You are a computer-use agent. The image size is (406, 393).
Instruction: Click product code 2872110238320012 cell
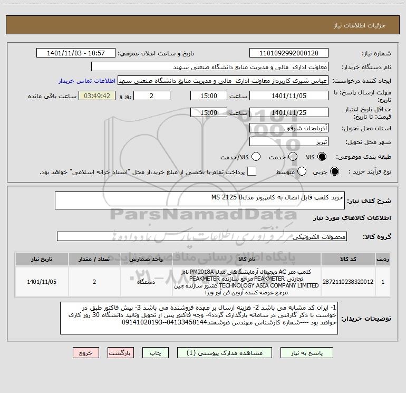tap(348, 282)
